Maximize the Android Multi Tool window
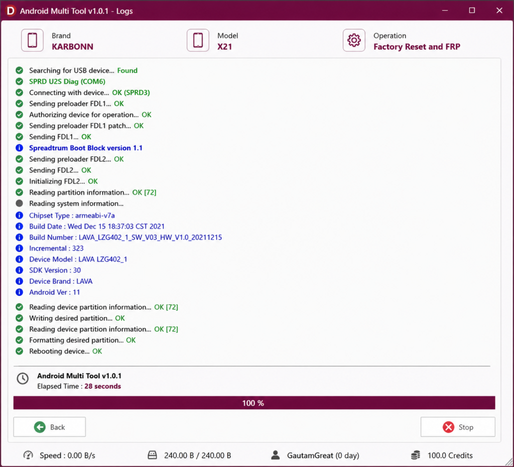Viewport: 514px width, 467px height. (472, 11)
